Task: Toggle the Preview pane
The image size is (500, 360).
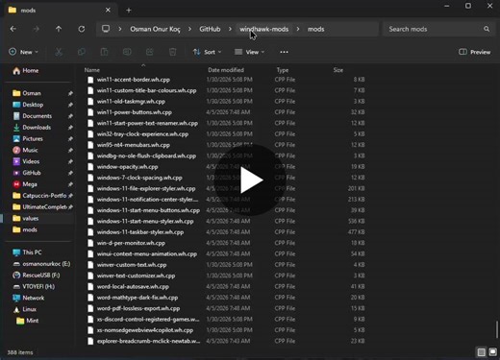Action: point(475,52)
